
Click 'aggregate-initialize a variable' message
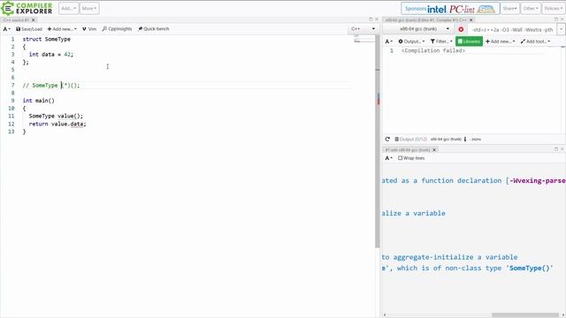coord(455,257)
